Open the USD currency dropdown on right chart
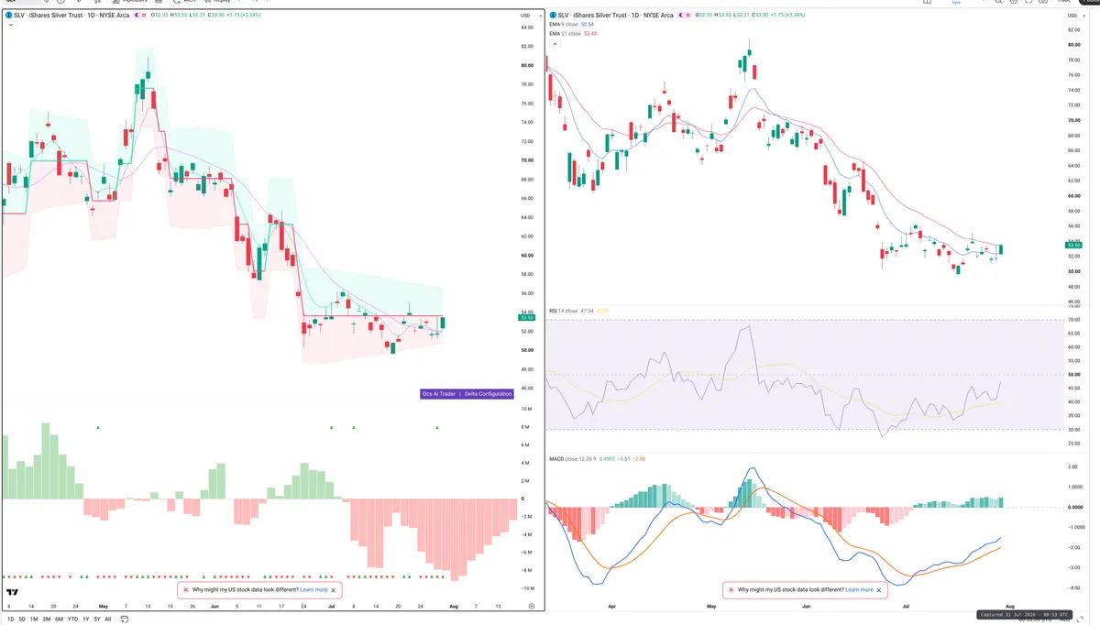The image size is (1100, 625). [1074, 16]
